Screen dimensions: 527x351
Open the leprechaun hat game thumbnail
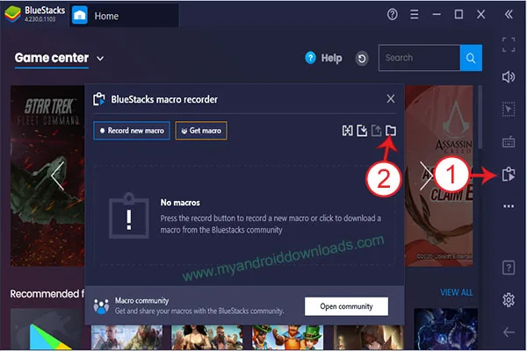(288, 337)
